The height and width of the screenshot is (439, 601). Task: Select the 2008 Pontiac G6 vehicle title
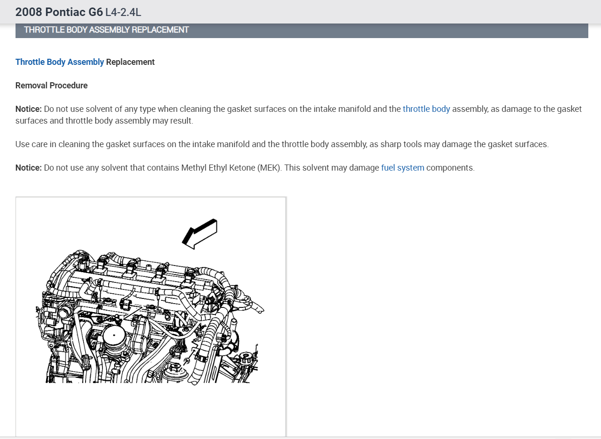coord(59,12)
